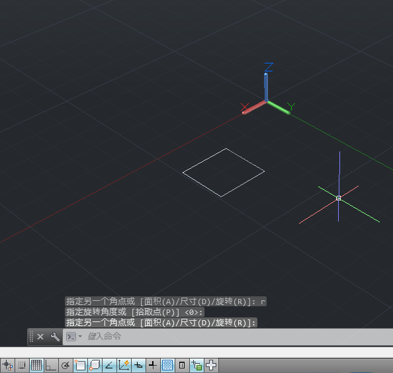Toggle 3D Object Snap cube icon

95,365
